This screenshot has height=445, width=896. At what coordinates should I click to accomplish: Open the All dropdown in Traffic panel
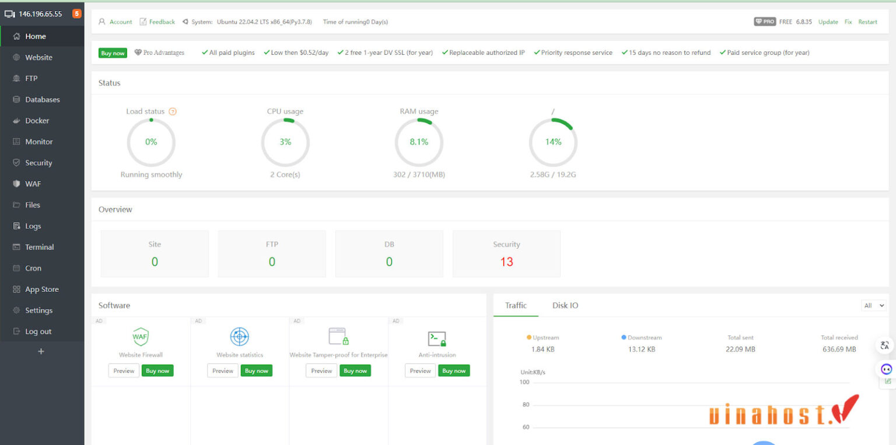click(x=873, y=306)
